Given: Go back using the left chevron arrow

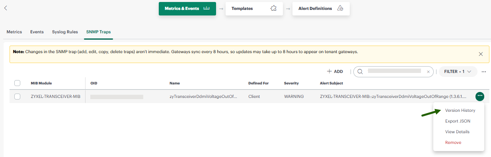Looking at the screenshot, I should (6, 8).
